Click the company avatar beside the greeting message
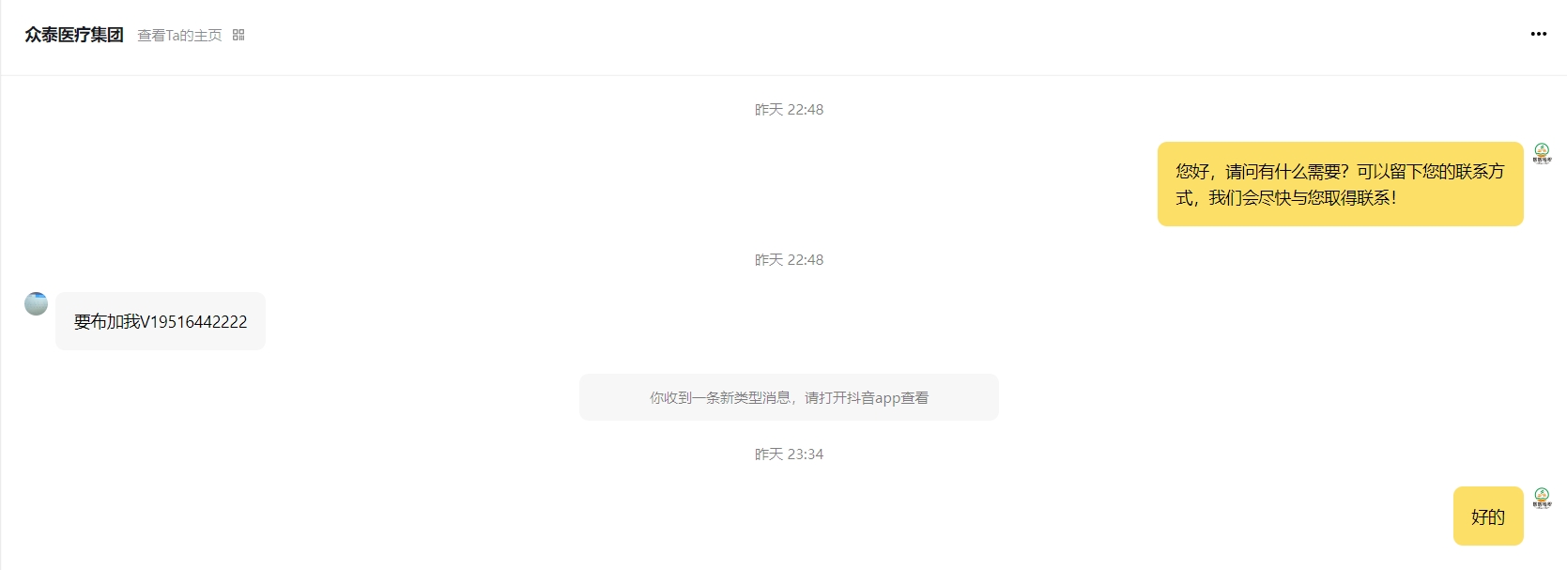1567x570 pixels. tap(1542, 152)
